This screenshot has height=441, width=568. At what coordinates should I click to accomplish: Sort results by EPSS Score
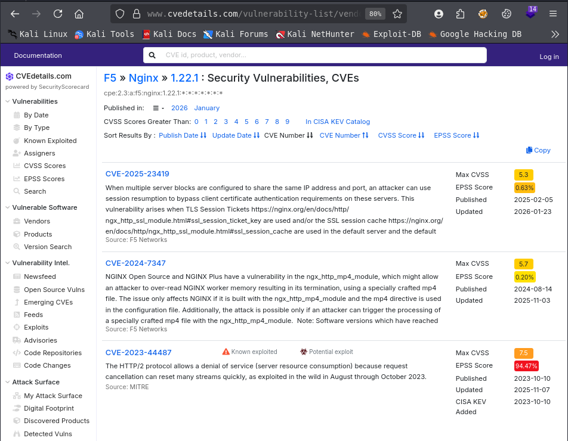tap(456, 135)
